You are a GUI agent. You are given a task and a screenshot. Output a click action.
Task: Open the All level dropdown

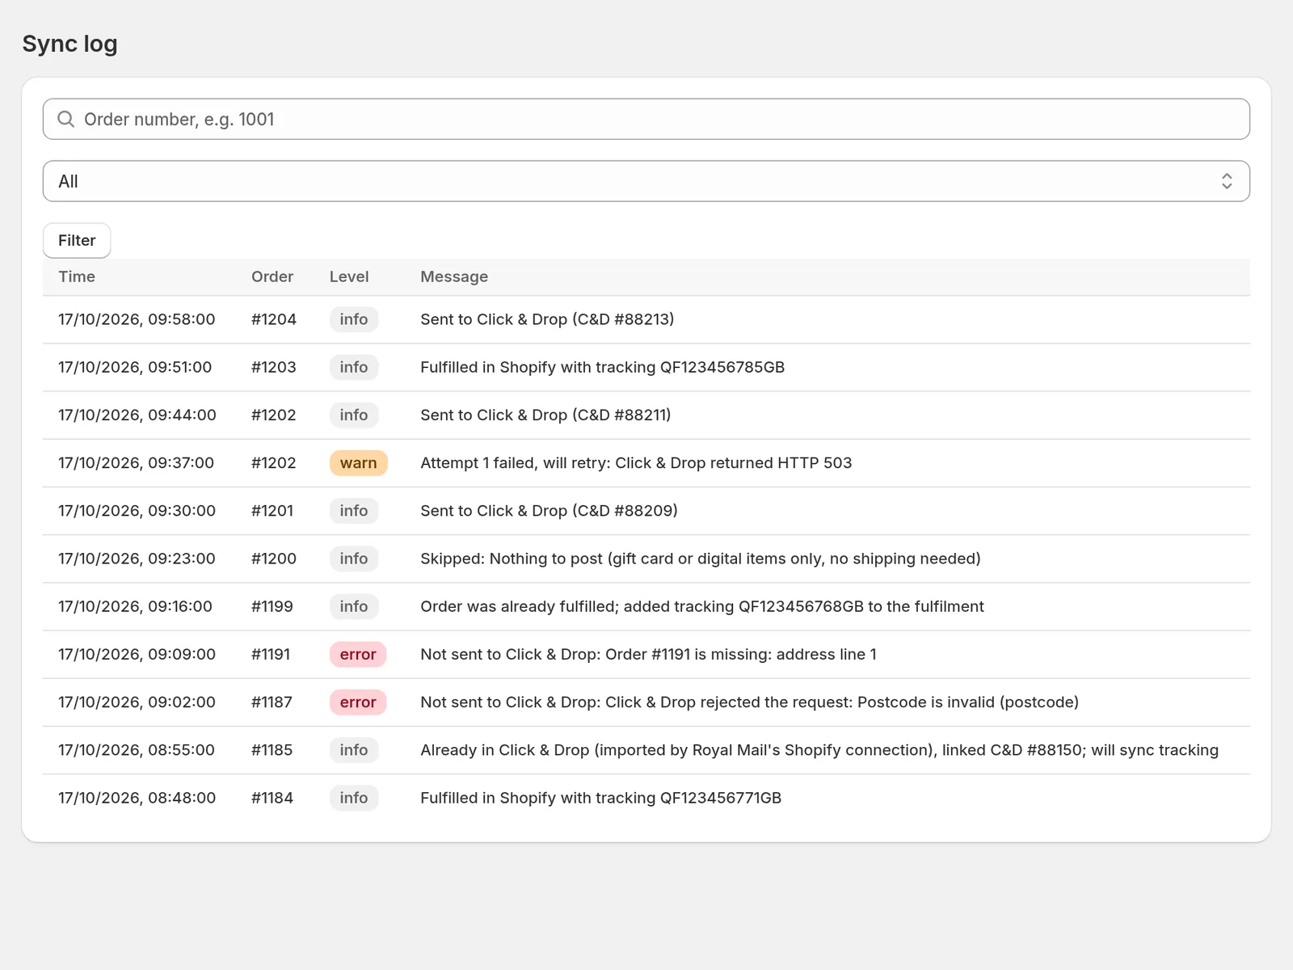click(646, 181)
